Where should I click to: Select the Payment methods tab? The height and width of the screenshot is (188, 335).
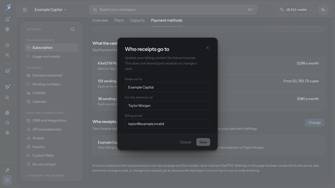pos(167,20)
